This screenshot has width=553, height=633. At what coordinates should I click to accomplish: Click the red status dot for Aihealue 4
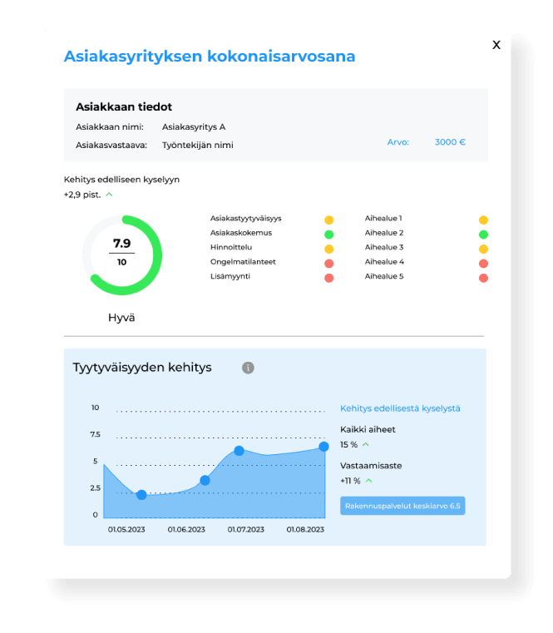tap(483, 264)
